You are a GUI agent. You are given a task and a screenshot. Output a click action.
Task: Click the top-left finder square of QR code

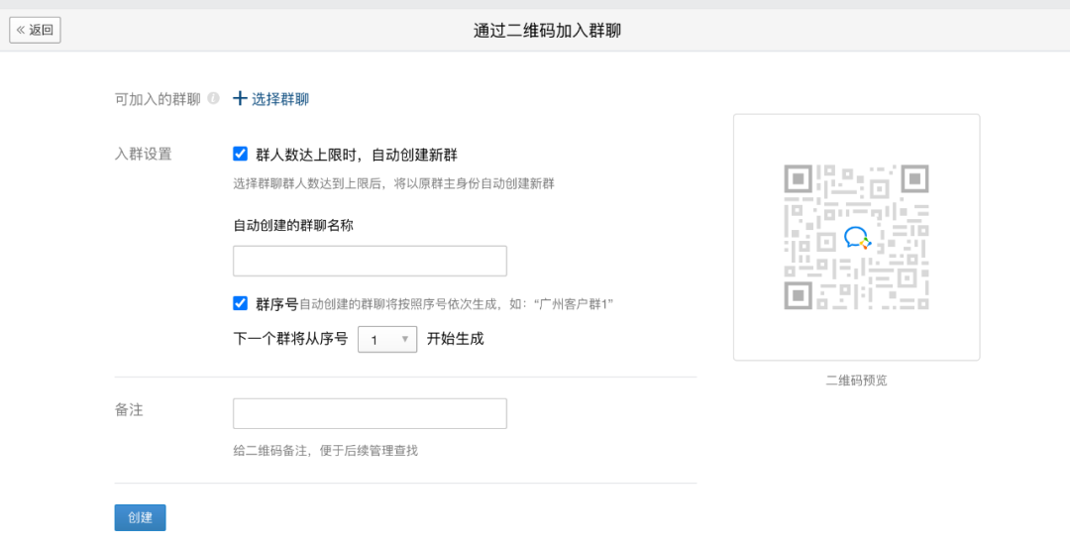click(798, 179)
